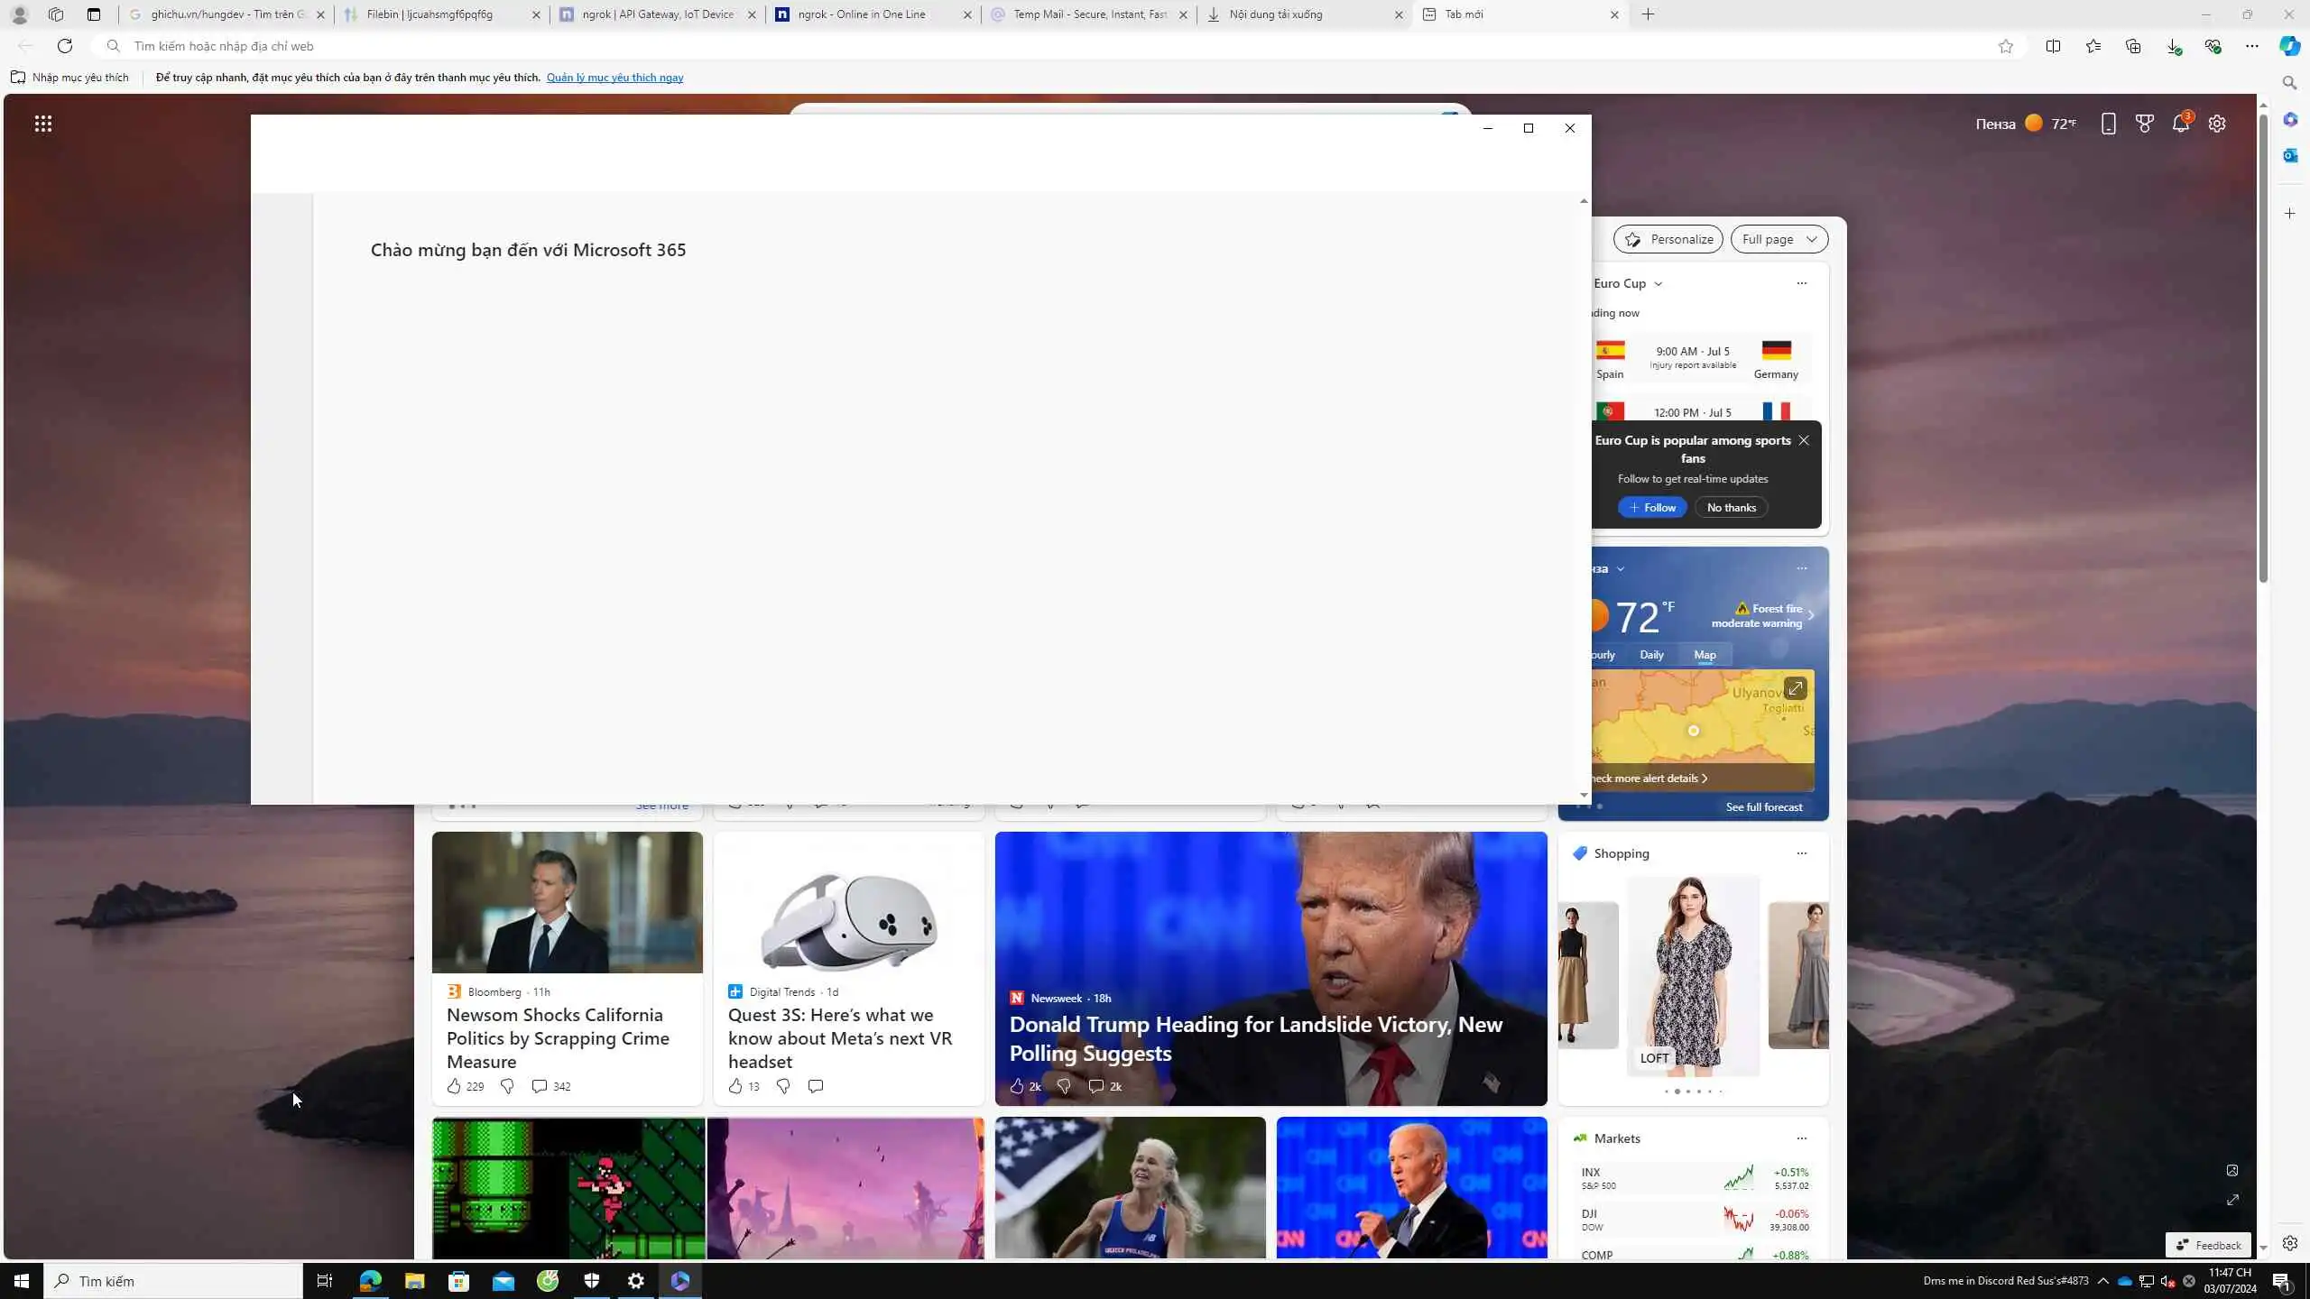This screenshot has height=1299, width=2310.
Task: Open the Copilot sidebar icon
Action: 2289,46
